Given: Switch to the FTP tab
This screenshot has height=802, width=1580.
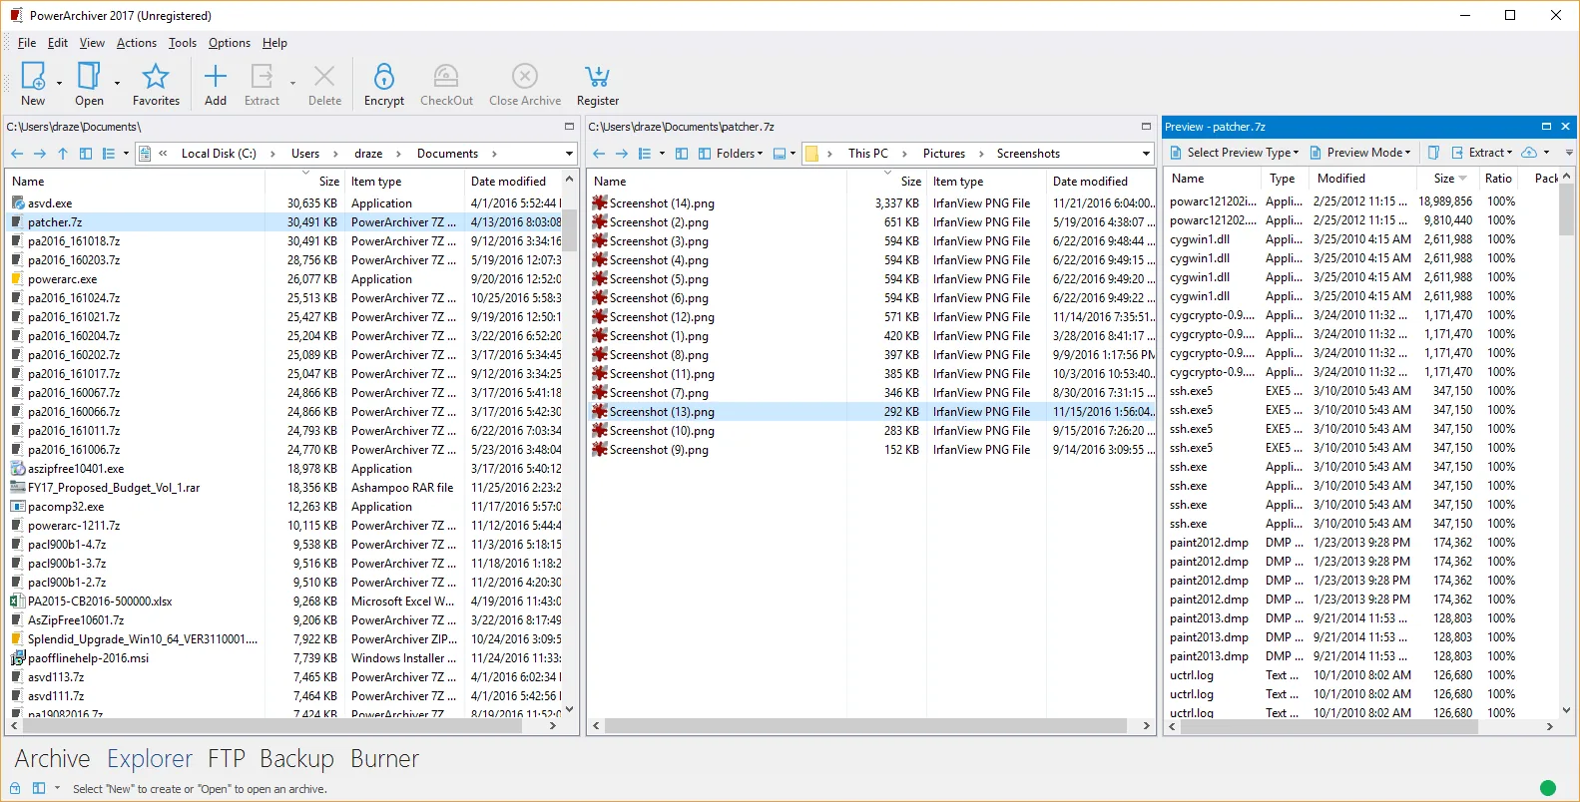Looking at the screenshot, I should (x=227, y=759).
